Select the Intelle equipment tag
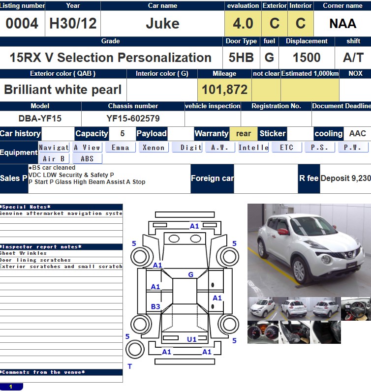This screenshot has width=371, height=392. click(253, 148)
